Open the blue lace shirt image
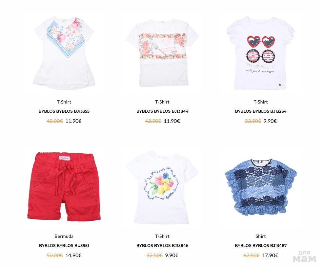 (x=261, y=187)
